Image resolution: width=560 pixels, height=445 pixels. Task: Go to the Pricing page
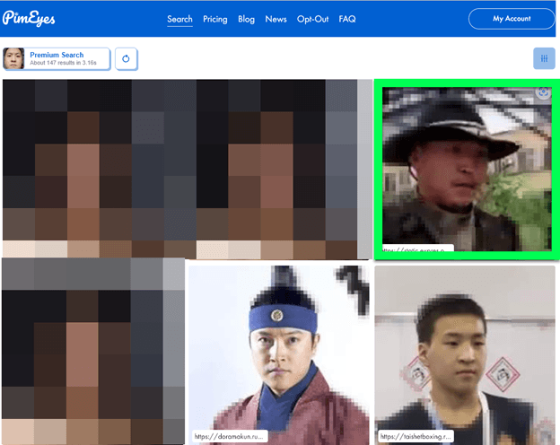[215, 19]
